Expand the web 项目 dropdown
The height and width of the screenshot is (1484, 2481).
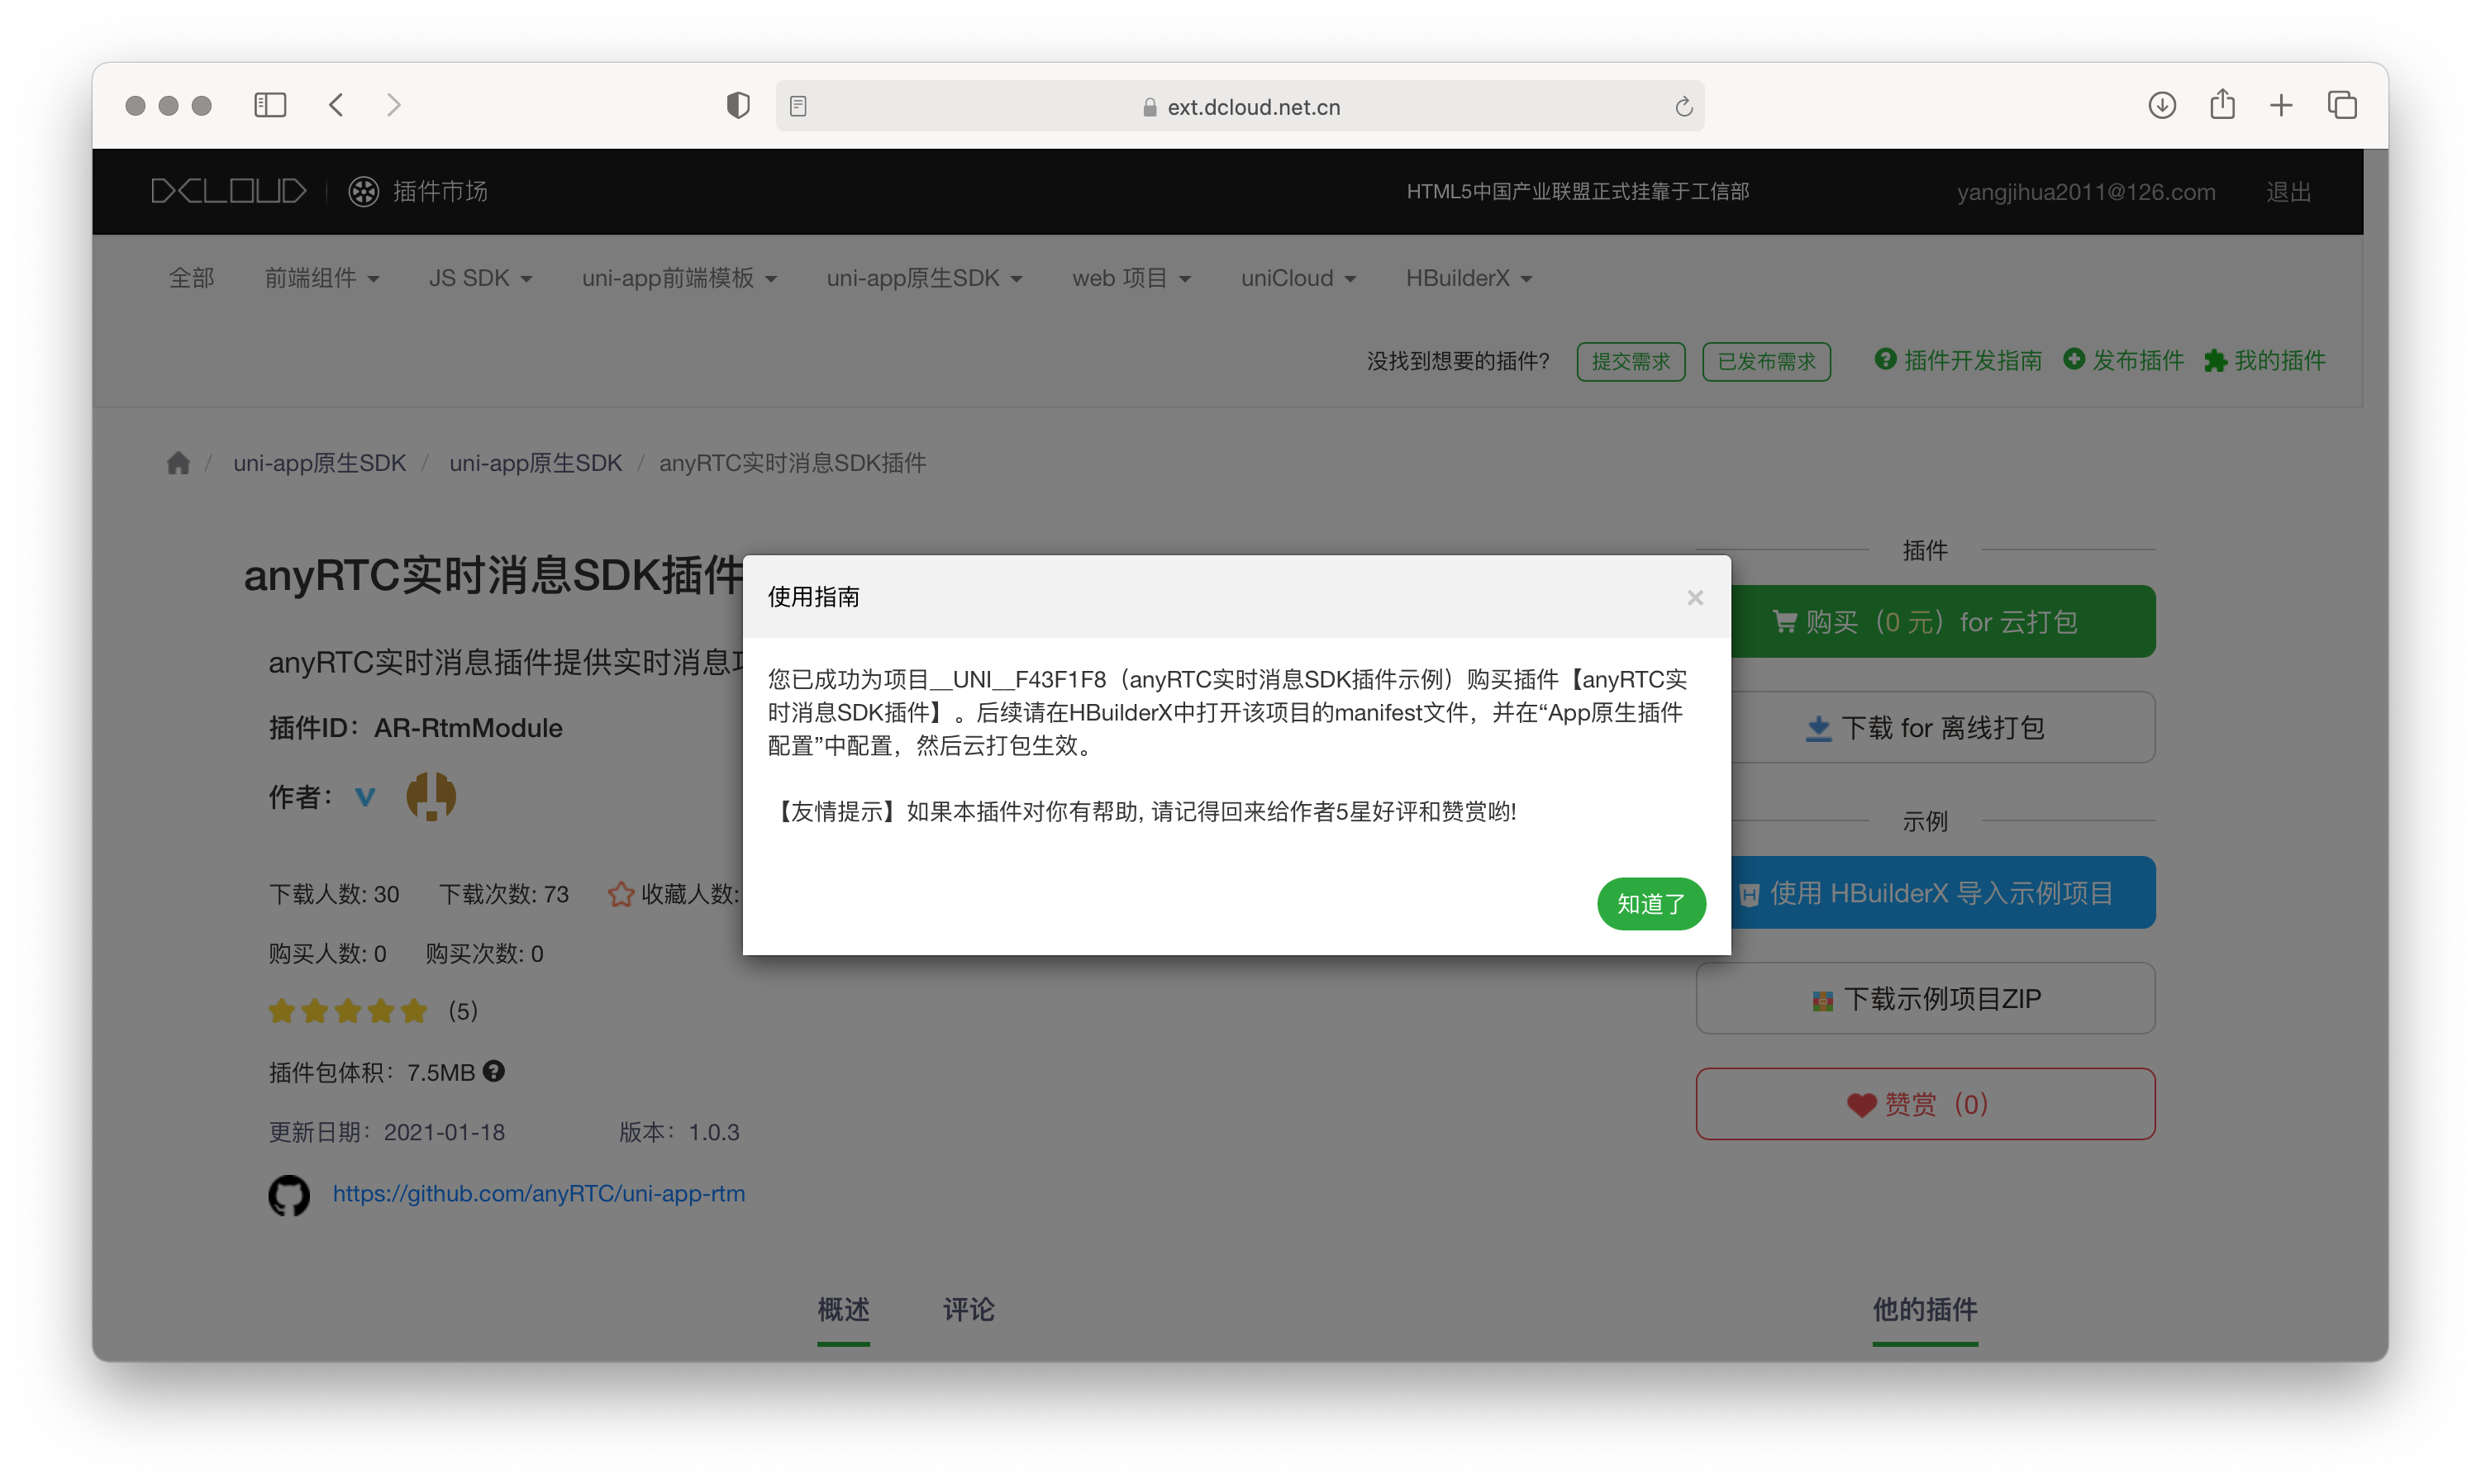click(x=1131, y=278)
